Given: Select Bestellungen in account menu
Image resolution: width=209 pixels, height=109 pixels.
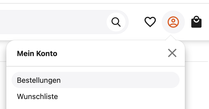Looking at the screenshot, I should point(96,80).
